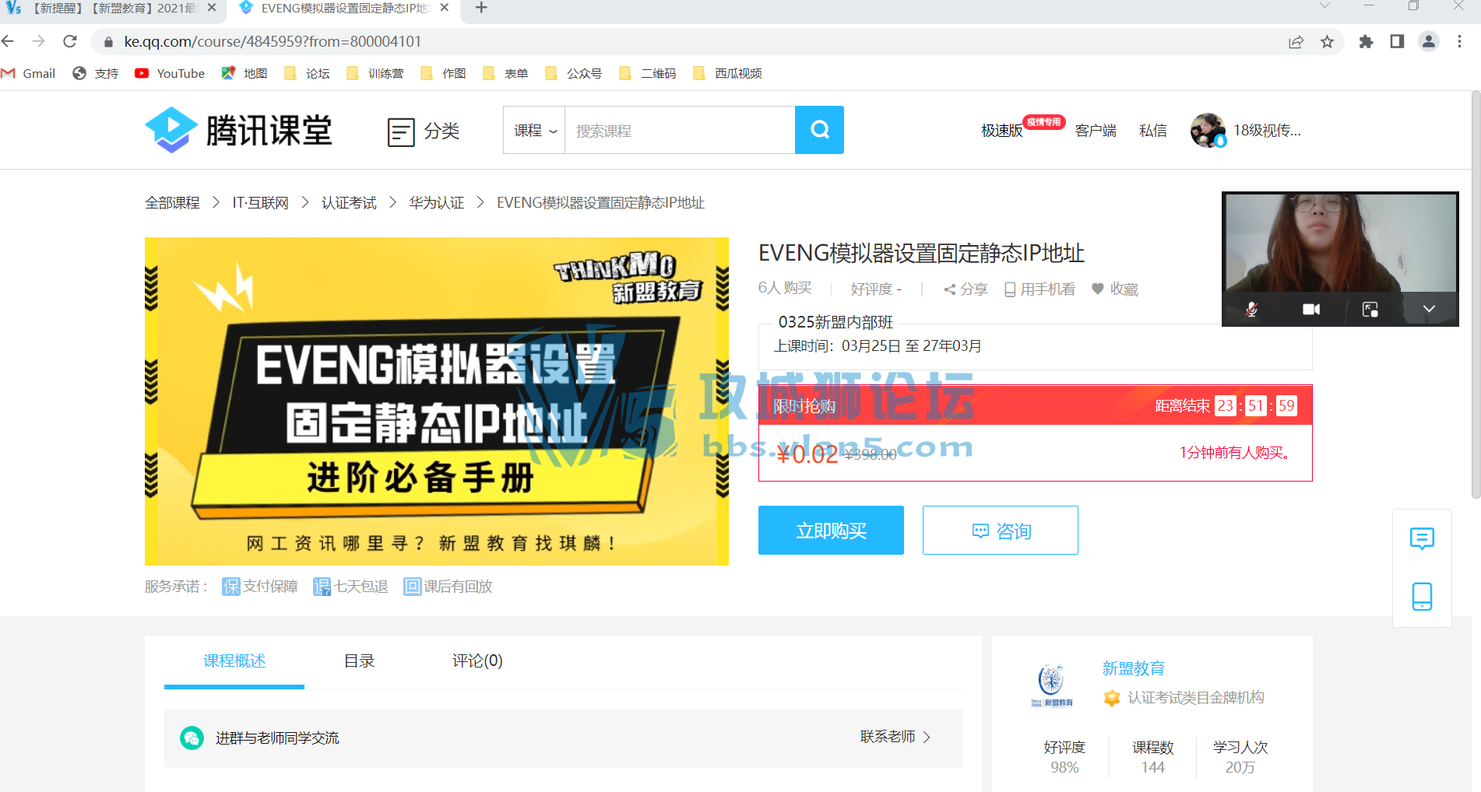The width and height of the screenshot is (1481, 792).
Task: Collapse the video overlay with chevron
Action: (1429, 309)
